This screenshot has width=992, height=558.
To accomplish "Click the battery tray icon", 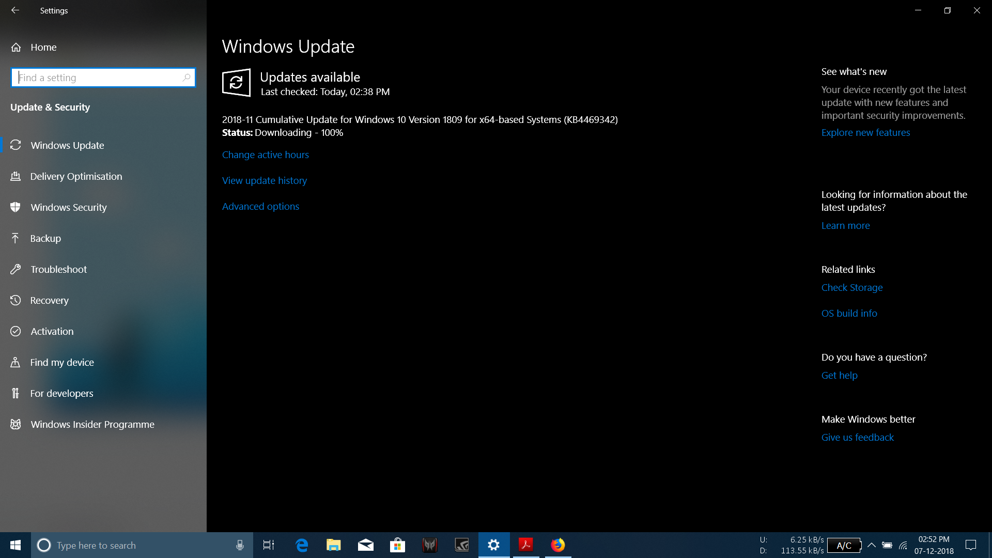I will [x=887, y=545].
